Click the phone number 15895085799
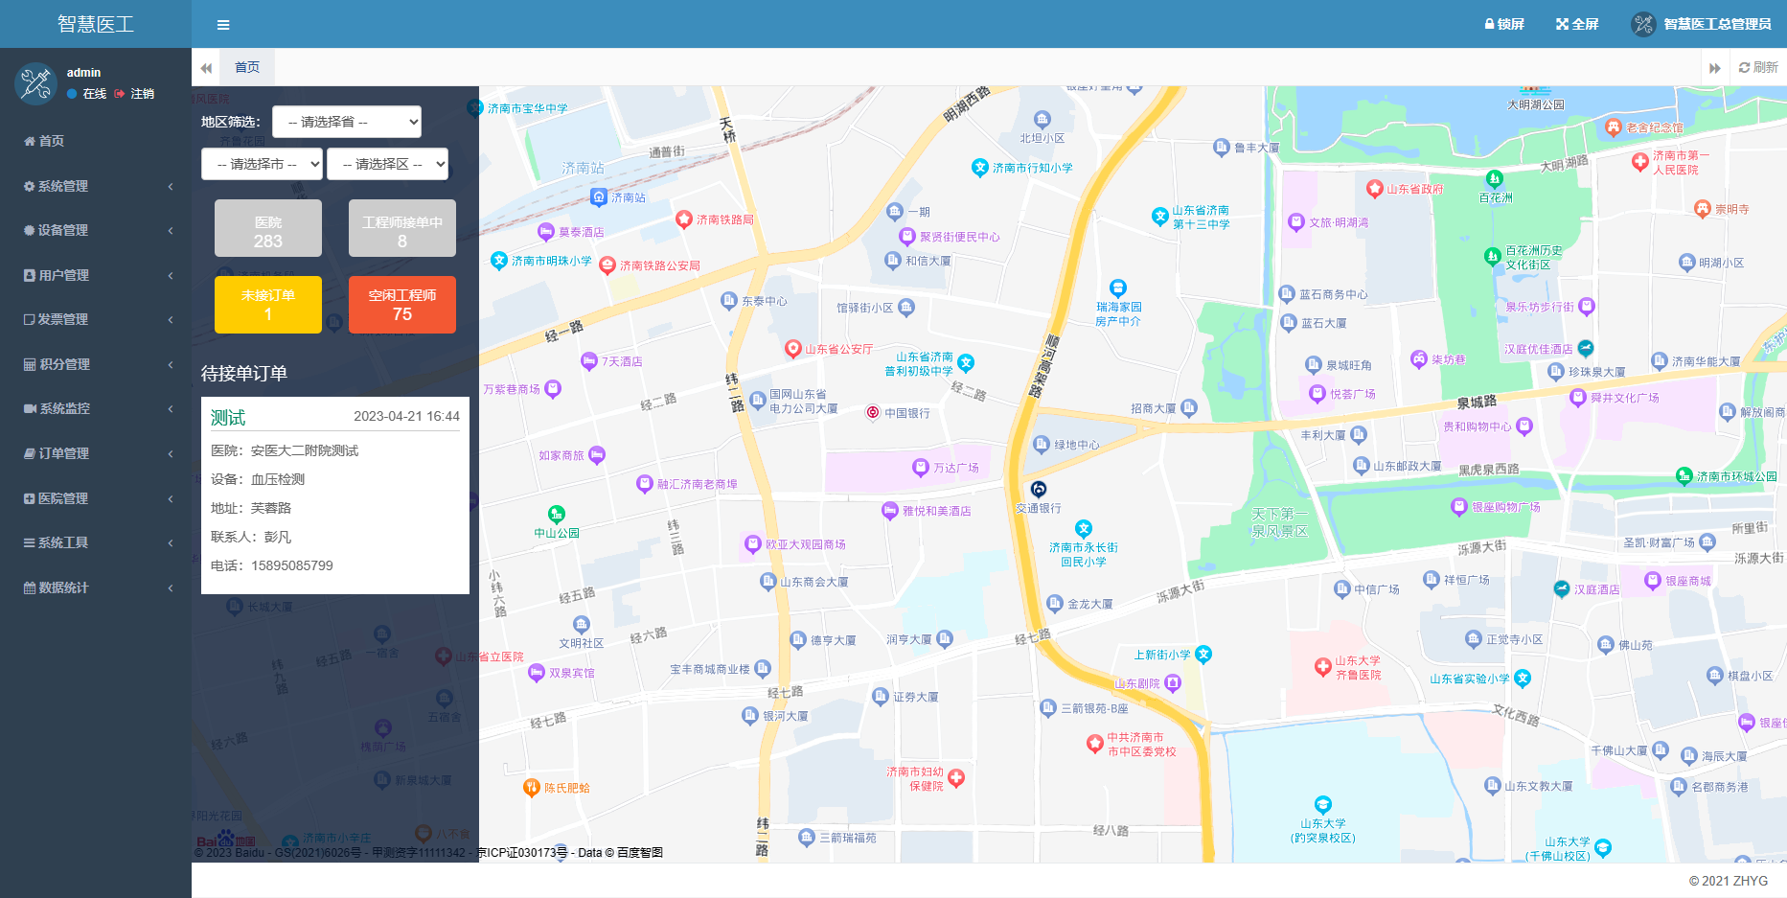 292,565
